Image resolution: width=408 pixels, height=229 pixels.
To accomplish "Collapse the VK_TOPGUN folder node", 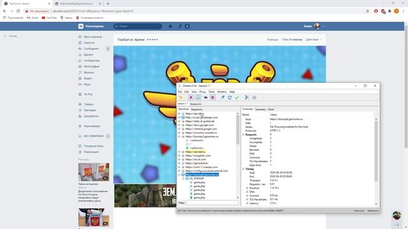I will point(183,179).
